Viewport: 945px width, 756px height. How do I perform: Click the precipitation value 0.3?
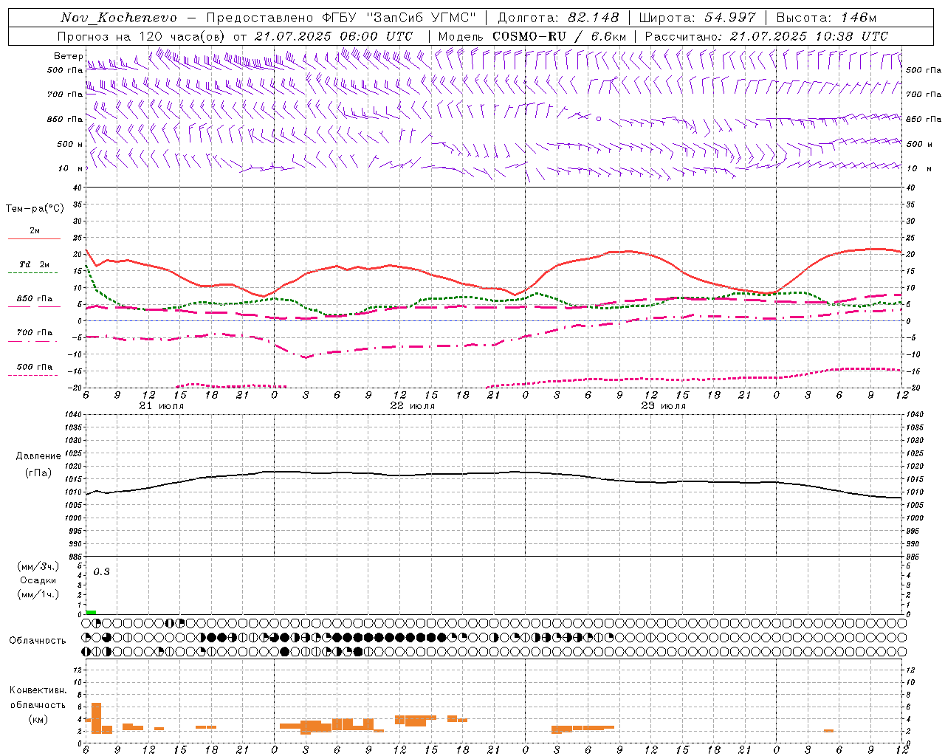[101, 572]
